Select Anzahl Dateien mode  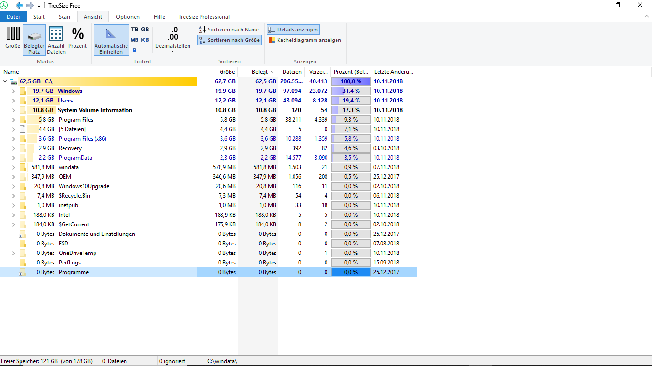[x=56, y=40]
